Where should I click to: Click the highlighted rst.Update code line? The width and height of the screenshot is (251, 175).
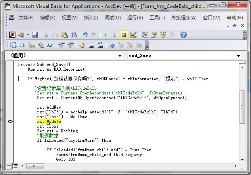[49, 122]
